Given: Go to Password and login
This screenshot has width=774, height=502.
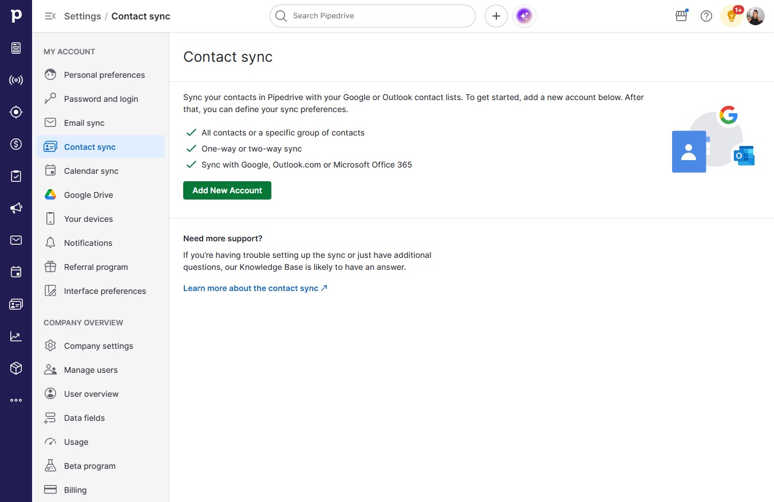Looking at the screenshot, I should click(101, 99).
